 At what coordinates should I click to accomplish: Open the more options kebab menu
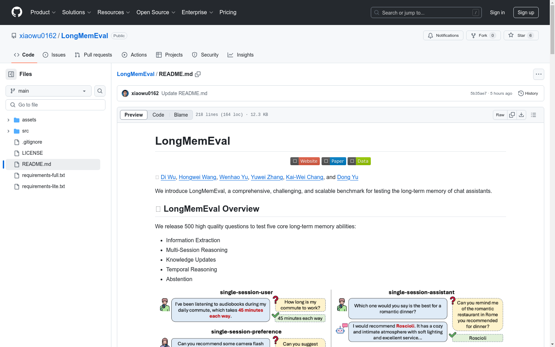click(x=538, y=74)
